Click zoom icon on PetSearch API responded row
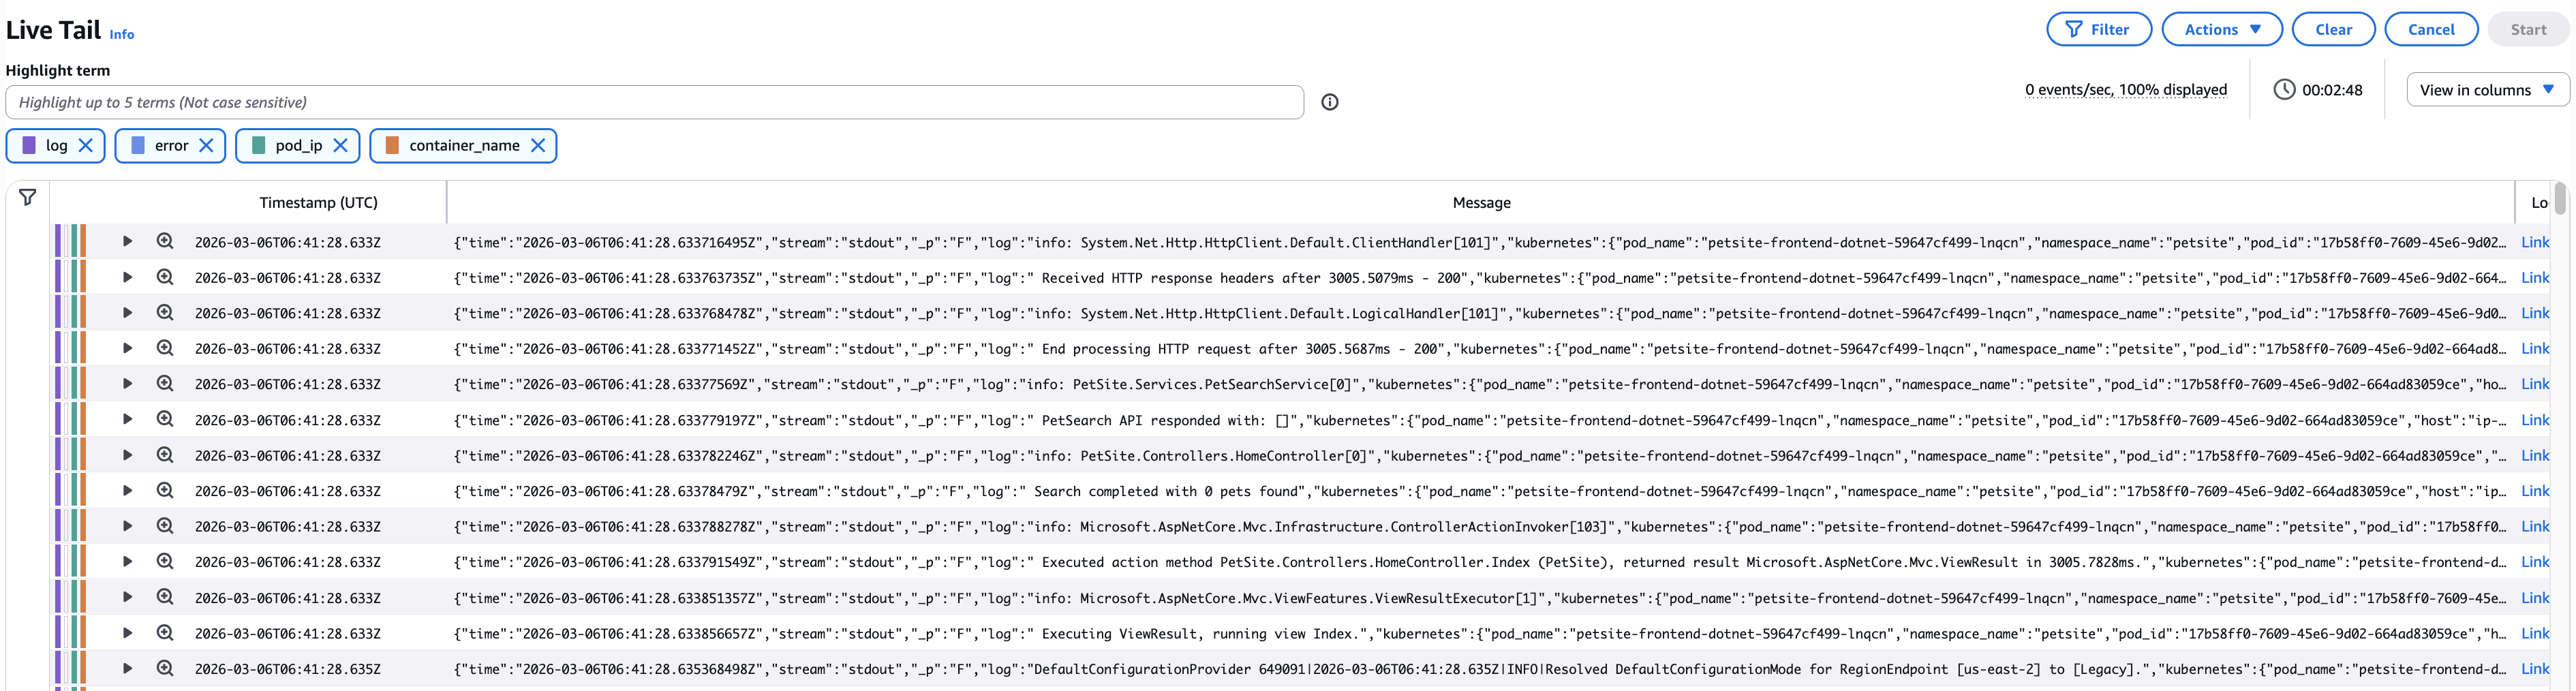 pyautogui.click(x=165, y=419)
